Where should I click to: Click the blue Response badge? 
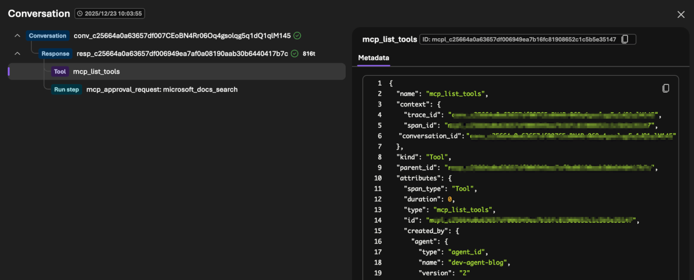[56, 54]
